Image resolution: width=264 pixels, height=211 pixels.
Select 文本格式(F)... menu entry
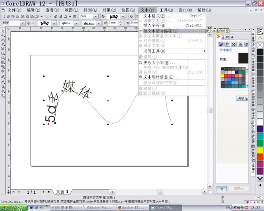point(172,16)
